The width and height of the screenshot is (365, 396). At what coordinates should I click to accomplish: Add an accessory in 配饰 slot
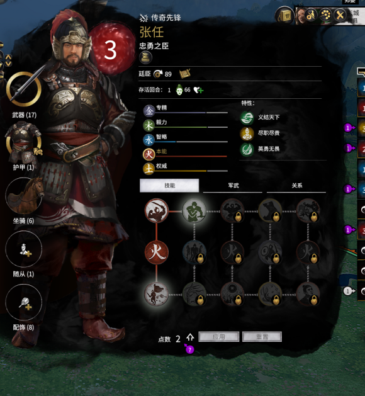click(x=24, y=302)
